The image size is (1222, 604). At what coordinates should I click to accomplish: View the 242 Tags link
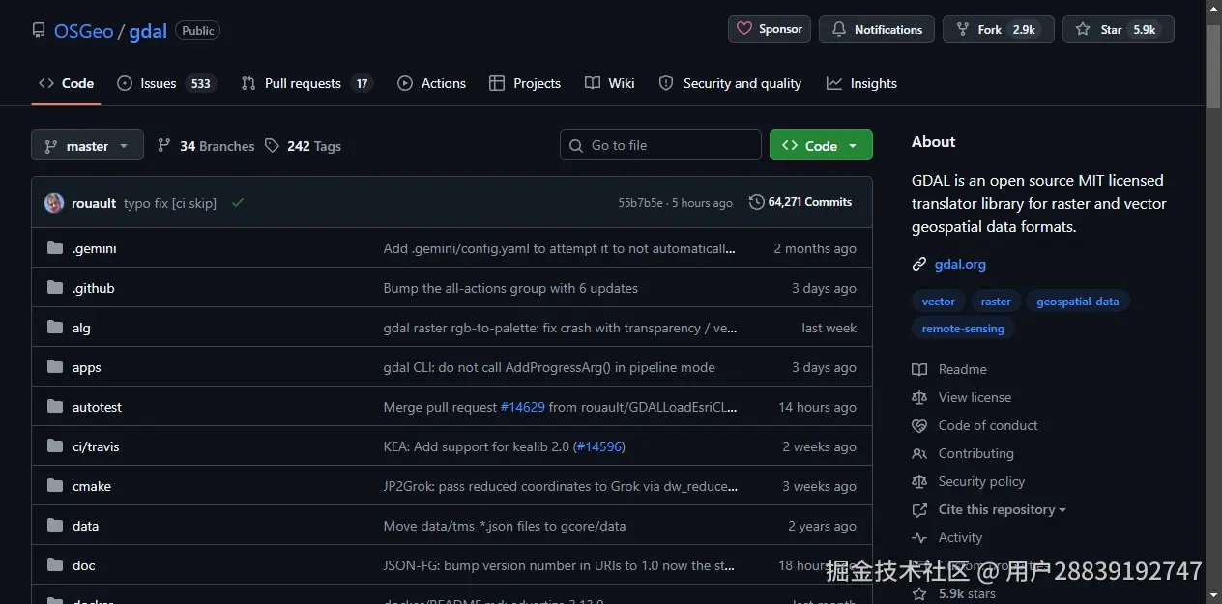[303, 146]
